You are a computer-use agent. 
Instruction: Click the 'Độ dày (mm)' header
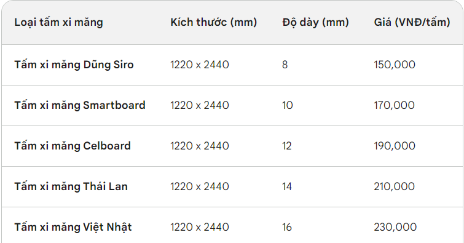(315, 23)
